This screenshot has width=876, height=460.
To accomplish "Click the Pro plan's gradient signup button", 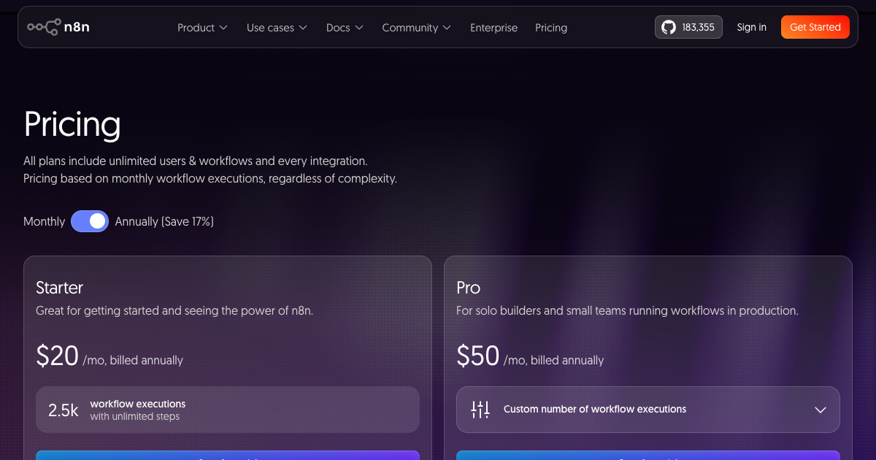I will 648,456.
